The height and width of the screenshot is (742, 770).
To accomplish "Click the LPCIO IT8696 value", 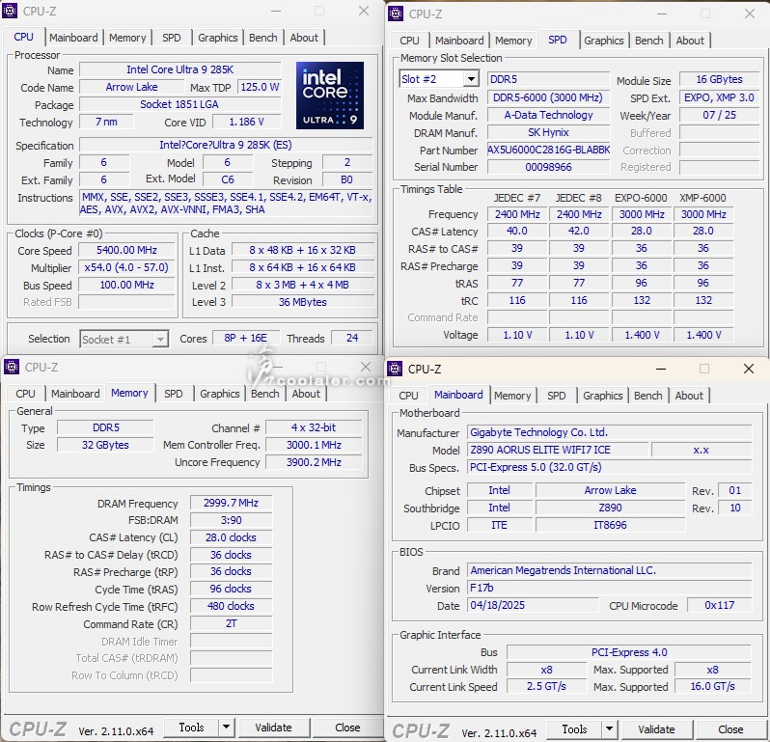I will (611, 525).
